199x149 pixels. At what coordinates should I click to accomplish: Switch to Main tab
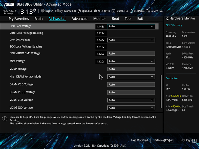tap(39, 19)
